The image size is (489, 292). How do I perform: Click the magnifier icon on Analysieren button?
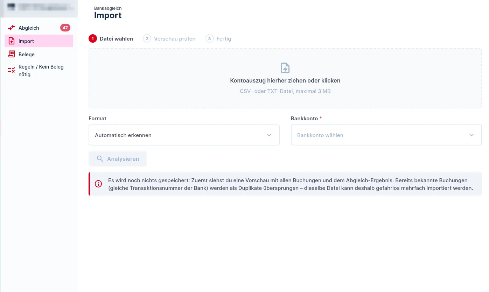pyautogui.click(x=100, y=159)
